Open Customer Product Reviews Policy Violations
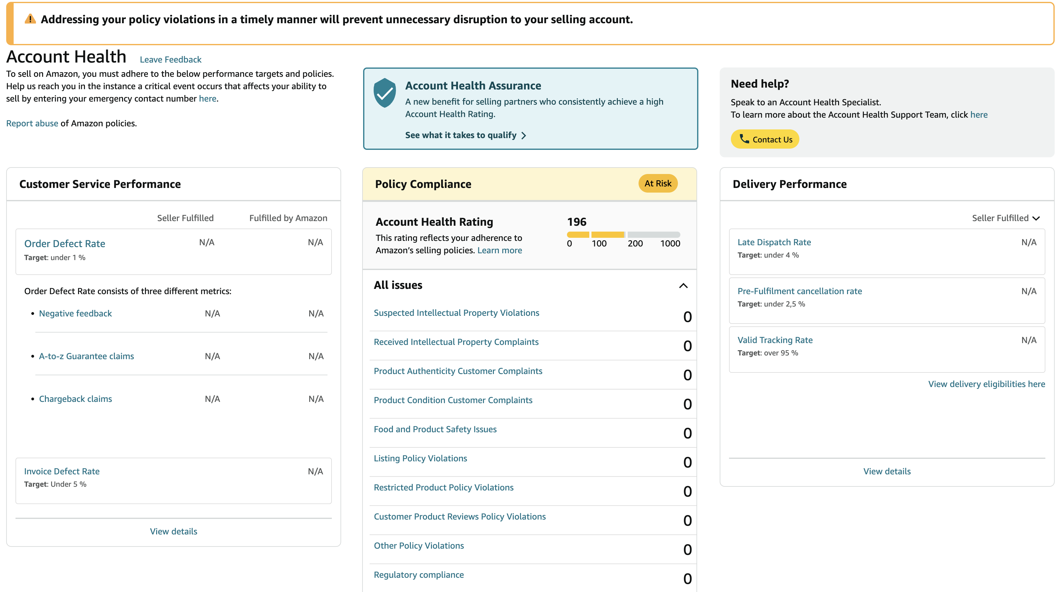This screenshot has height=592, width=1059. pyautogui.click(x=459, y=517)
